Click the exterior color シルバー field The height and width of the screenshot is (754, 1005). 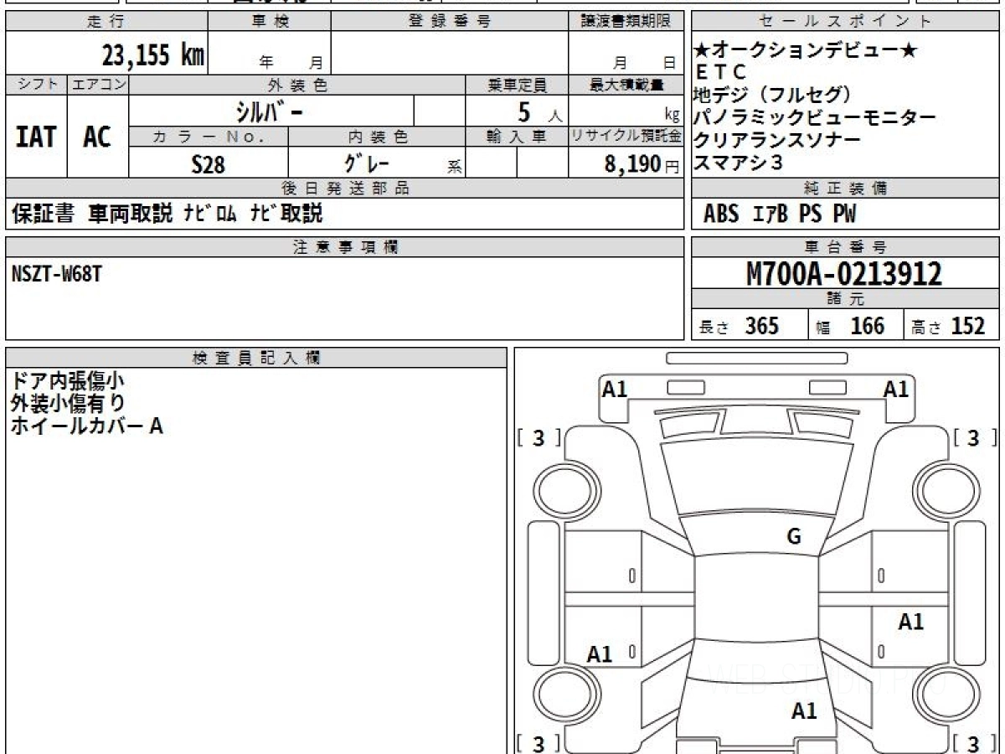point(271,111)
